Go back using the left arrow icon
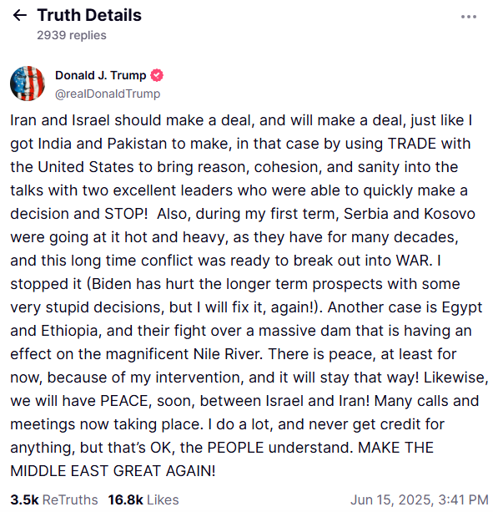The width and height of the screenshot is (498, 512). coord(19,15)
